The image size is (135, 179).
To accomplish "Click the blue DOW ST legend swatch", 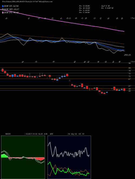I will [3, 6].
